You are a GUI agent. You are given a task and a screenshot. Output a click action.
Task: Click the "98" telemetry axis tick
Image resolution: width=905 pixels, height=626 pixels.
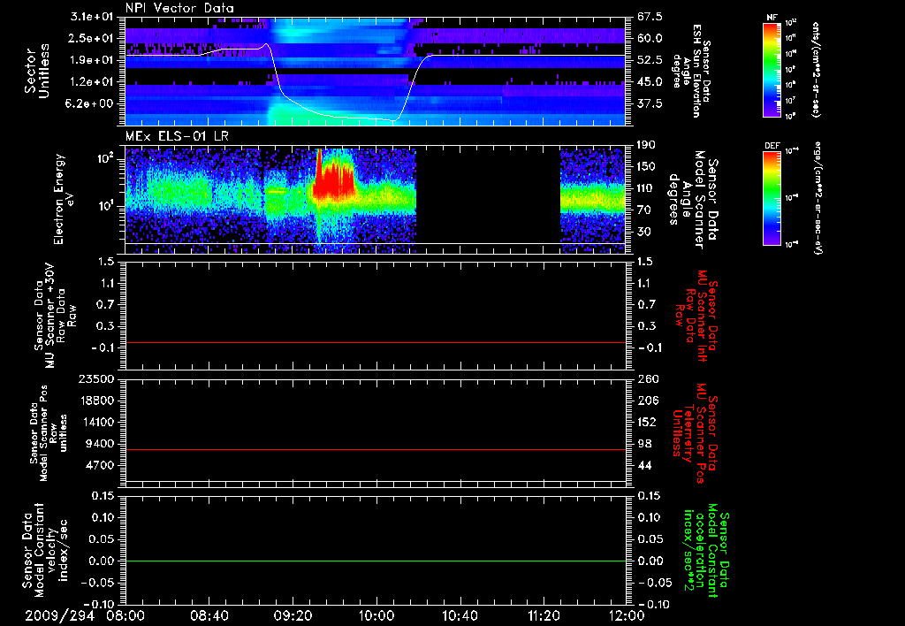click(644, 444)
